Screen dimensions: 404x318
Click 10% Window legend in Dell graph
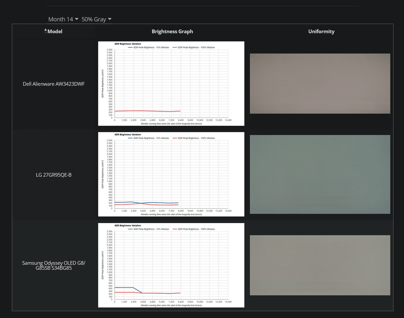click(149, 47)
